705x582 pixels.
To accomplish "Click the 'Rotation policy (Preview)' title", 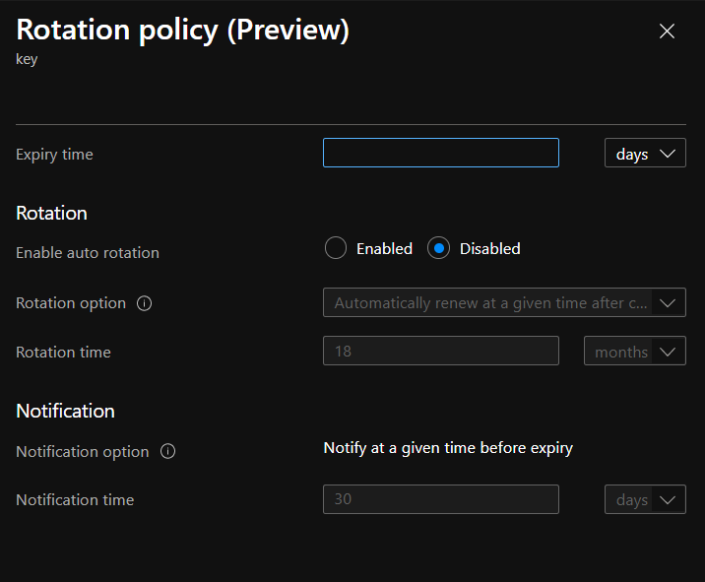I will point(183,31).
